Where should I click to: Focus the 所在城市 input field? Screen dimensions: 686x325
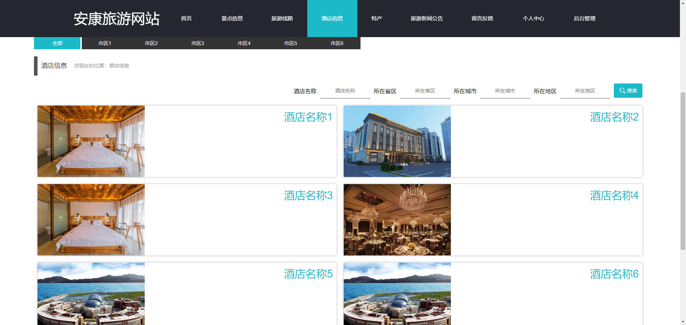point(505,91)
